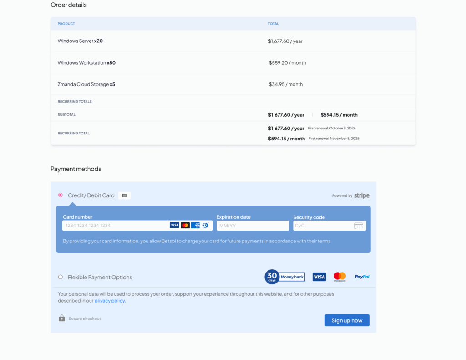This screenshot has width=466, height=360.
Task: Focus the Card number input field
Action: (137, 226)
